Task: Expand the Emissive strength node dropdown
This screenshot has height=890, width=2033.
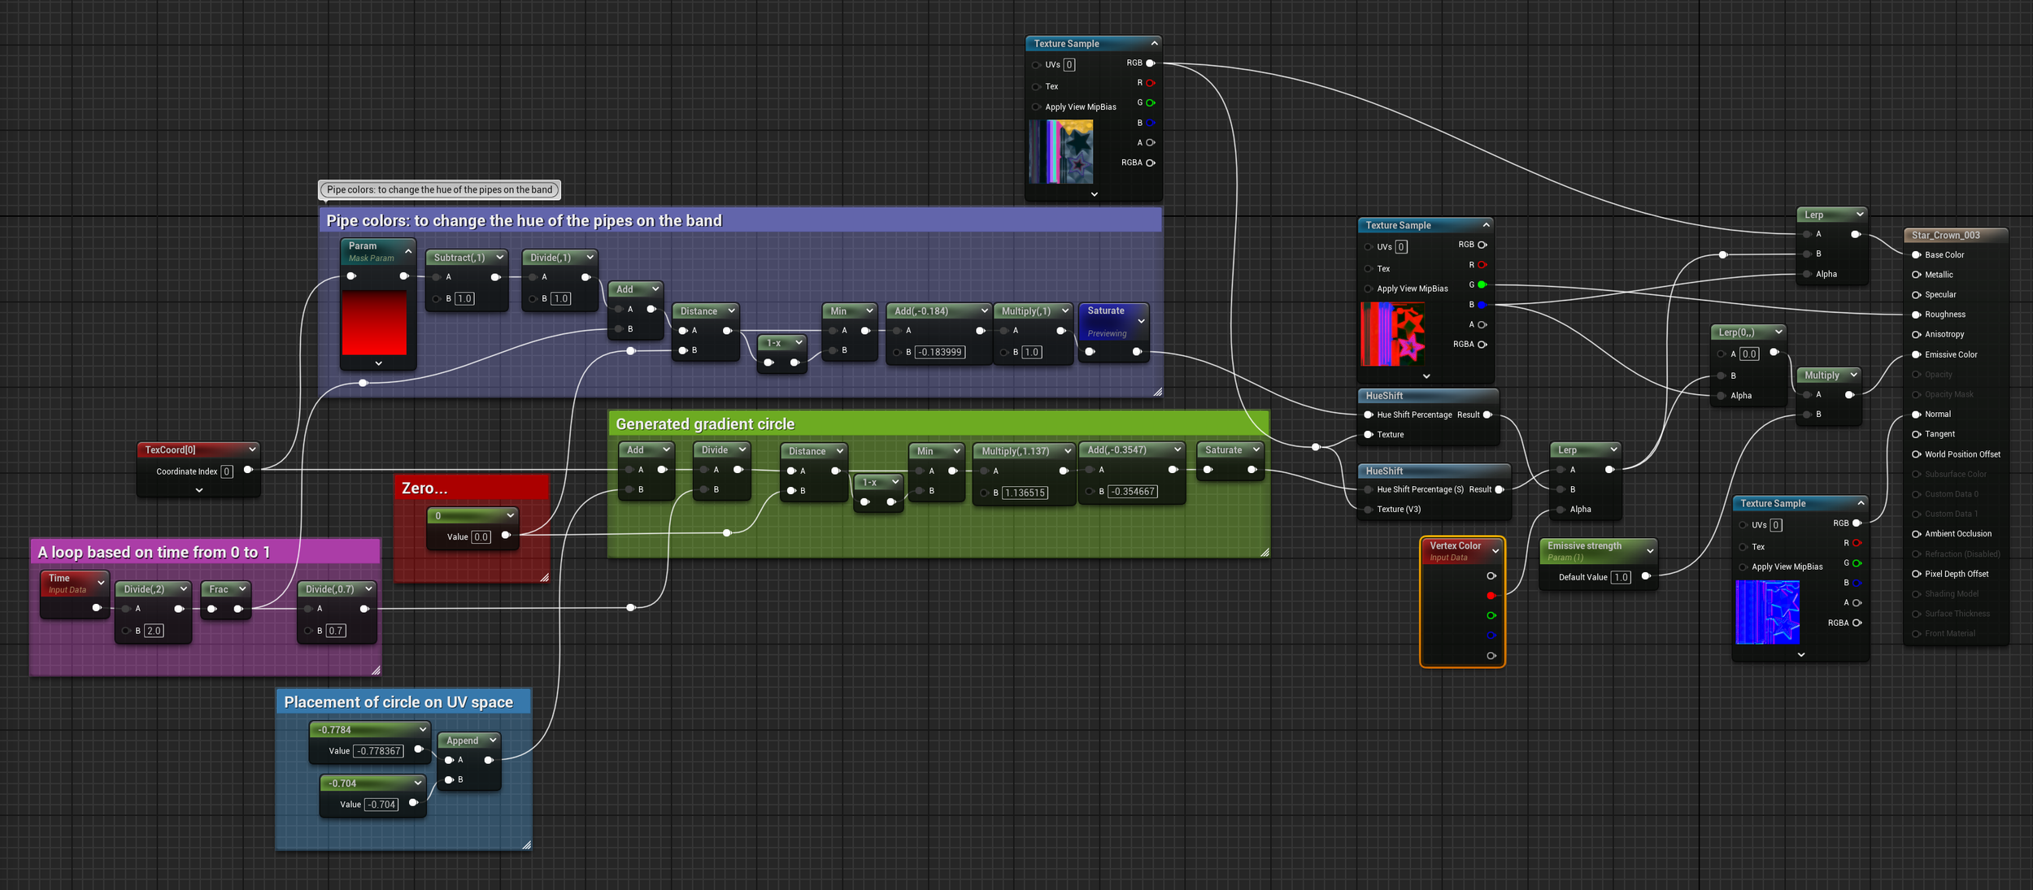Action: point(1650,551)
